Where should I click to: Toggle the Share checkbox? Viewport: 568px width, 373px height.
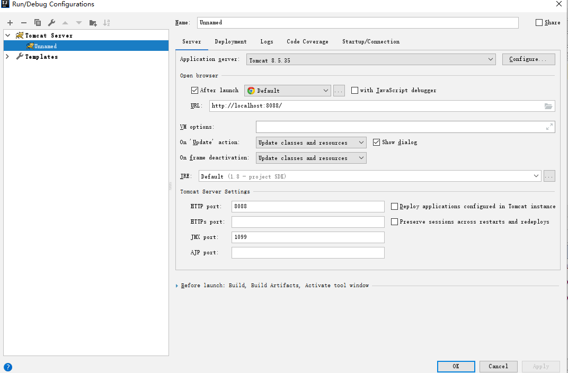click(539, 22)
